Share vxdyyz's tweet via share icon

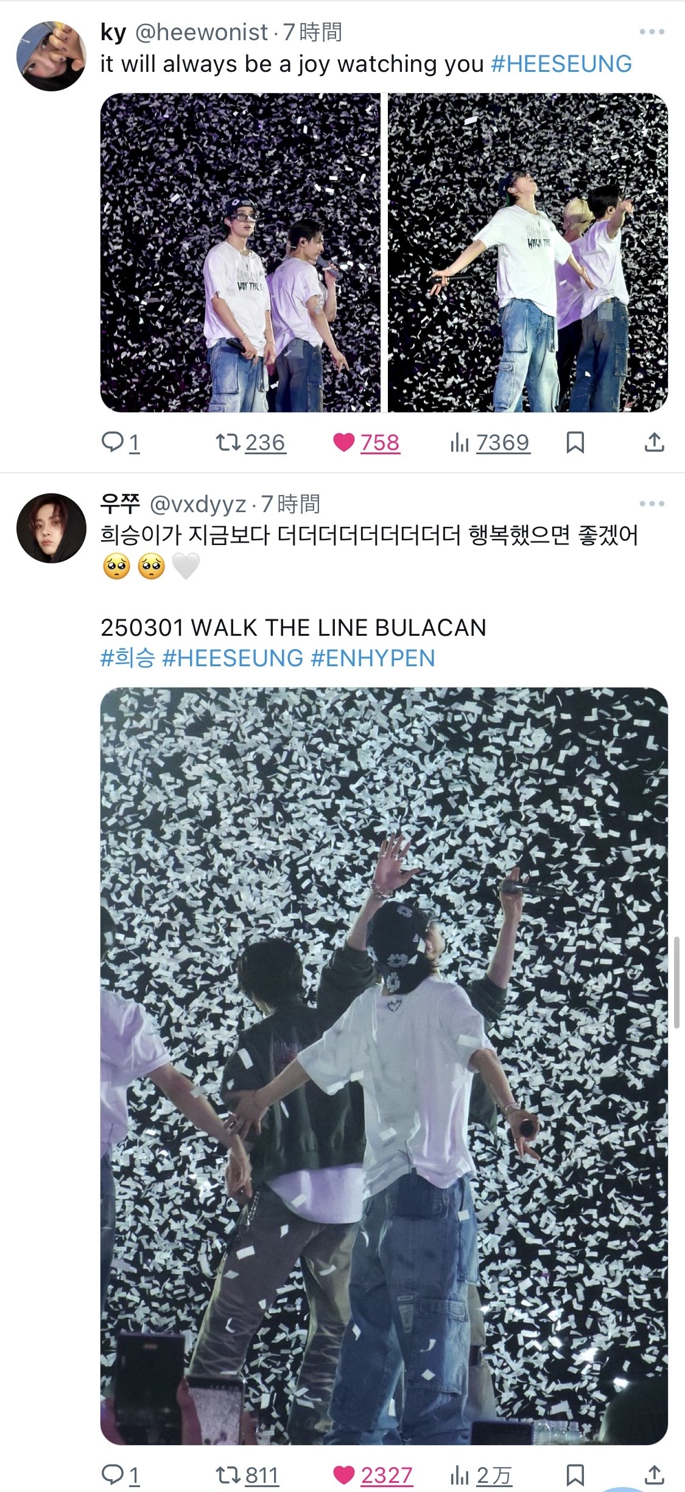tap(654, 1475)
